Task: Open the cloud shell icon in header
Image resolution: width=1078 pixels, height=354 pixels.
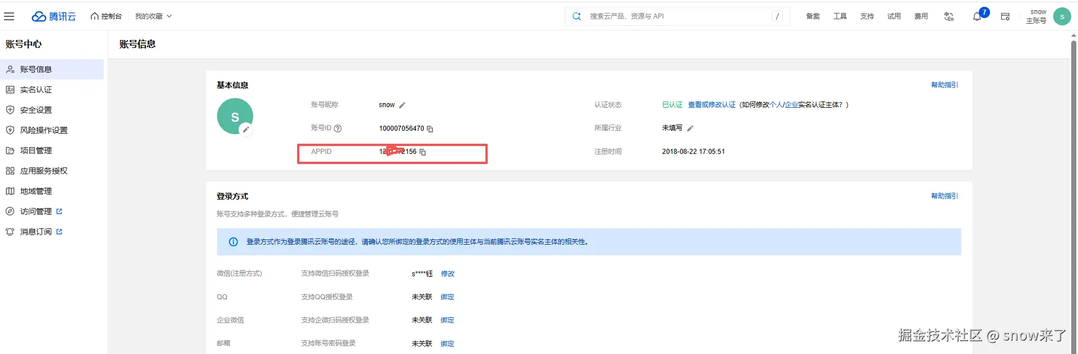Action: pos(1005,16)
